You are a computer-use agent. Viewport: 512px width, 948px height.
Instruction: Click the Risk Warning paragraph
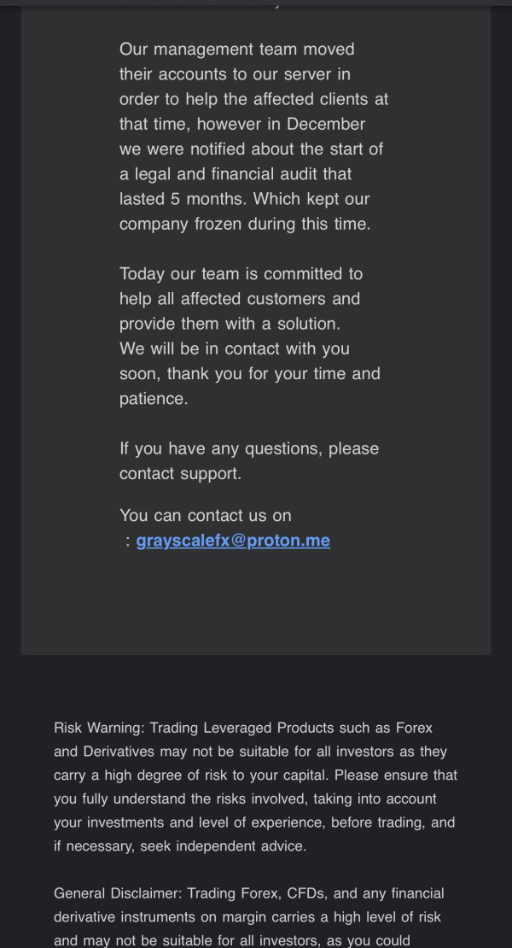tap(255, 787)
